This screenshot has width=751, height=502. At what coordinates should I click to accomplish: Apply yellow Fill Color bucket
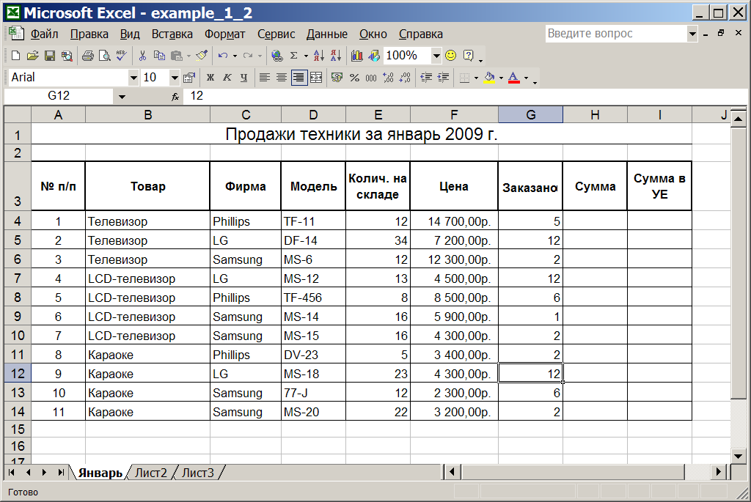(489, 78)
